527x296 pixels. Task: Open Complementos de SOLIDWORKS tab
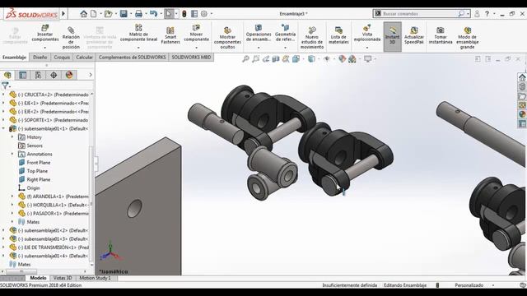[132, 58]
